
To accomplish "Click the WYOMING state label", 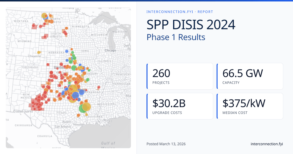I will (x=24, y=41).
